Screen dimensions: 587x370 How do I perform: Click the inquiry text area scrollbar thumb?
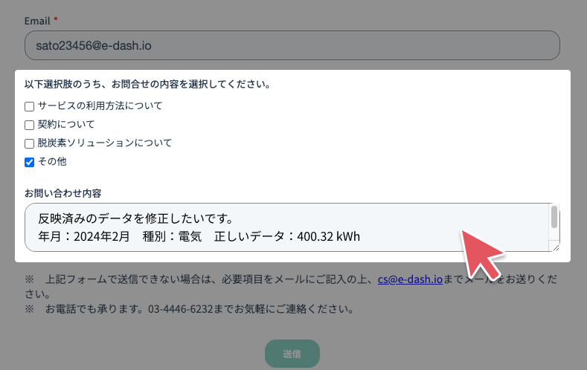[x=554, y=218]
